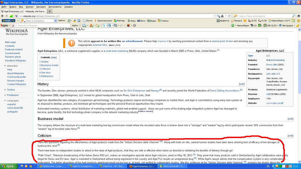Go back with the browser back arrow
Viewport: 301px width, 169px height.
(x=2, y=16)
